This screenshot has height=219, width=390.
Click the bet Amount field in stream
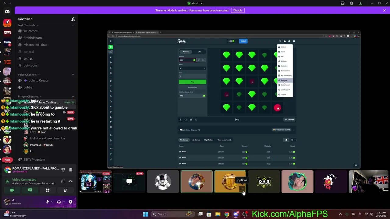[187, 60]
